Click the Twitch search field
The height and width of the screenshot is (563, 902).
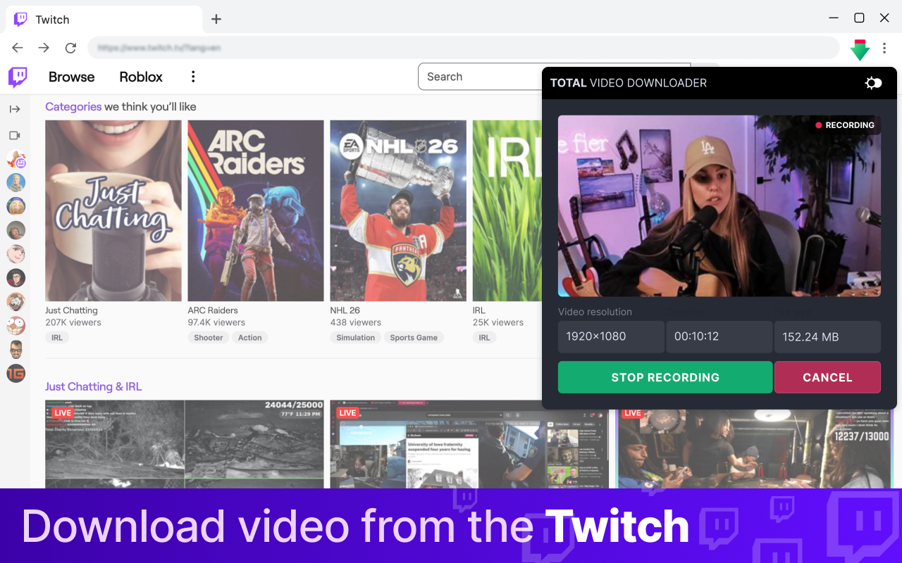(480, 77)
